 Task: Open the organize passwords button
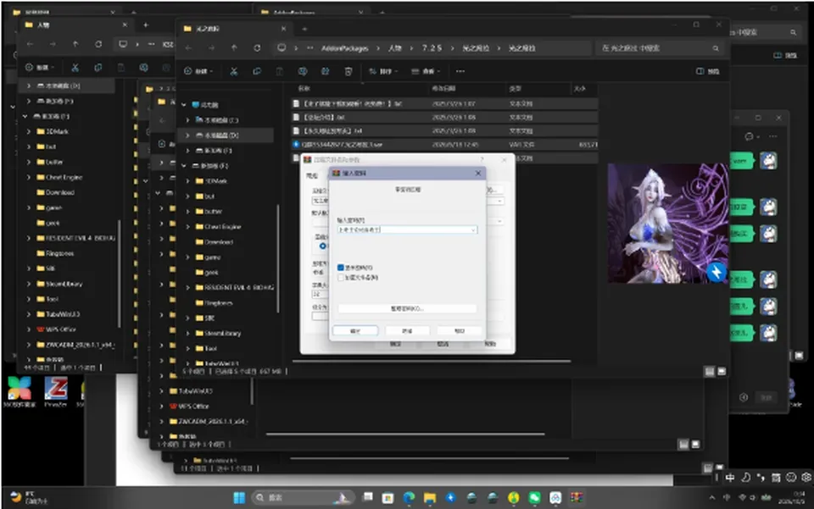407,309
